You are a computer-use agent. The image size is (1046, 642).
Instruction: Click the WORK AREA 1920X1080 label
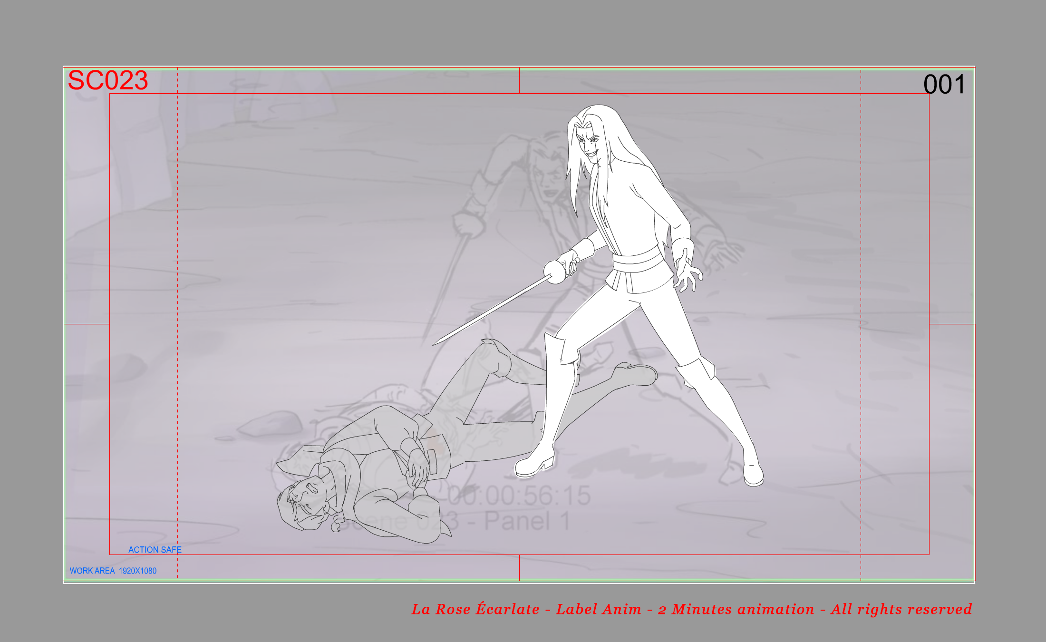tap(113, 571)
